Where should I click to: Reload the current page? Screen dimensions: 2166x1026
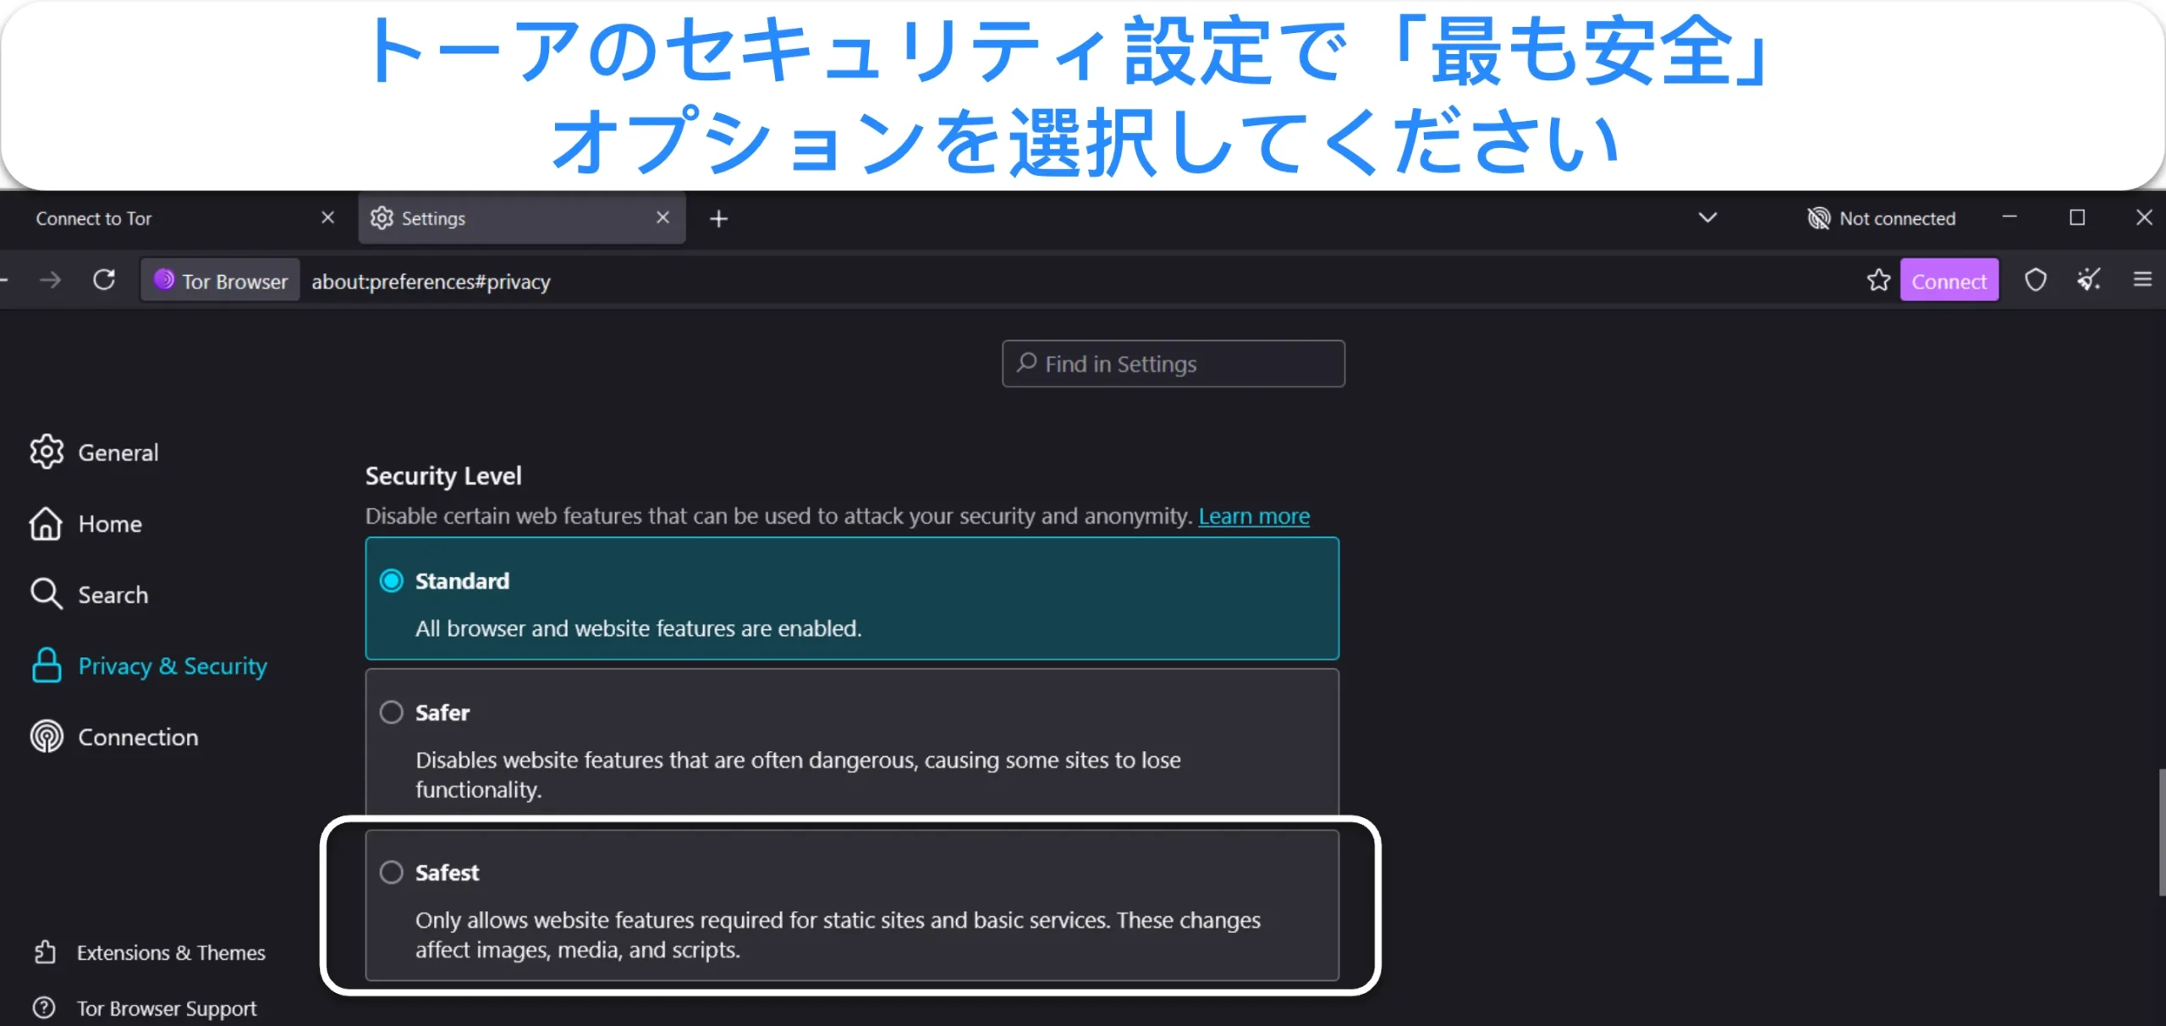pyautogui.click(x=104, y=280)
